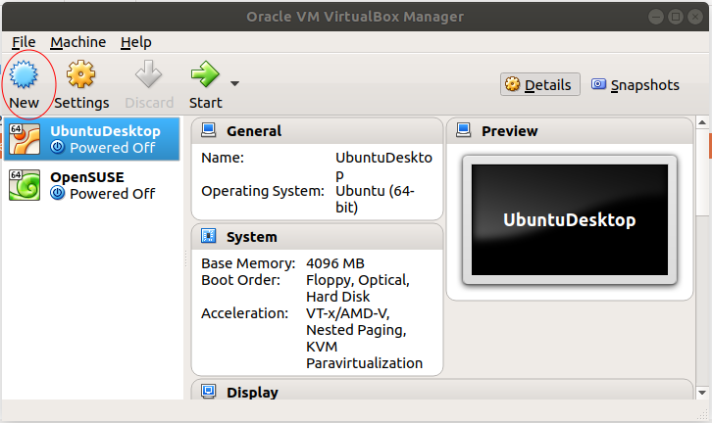Viewport: 712px width, 423px height.
Task: Click the New virtual machine icon
Action: 24,74
